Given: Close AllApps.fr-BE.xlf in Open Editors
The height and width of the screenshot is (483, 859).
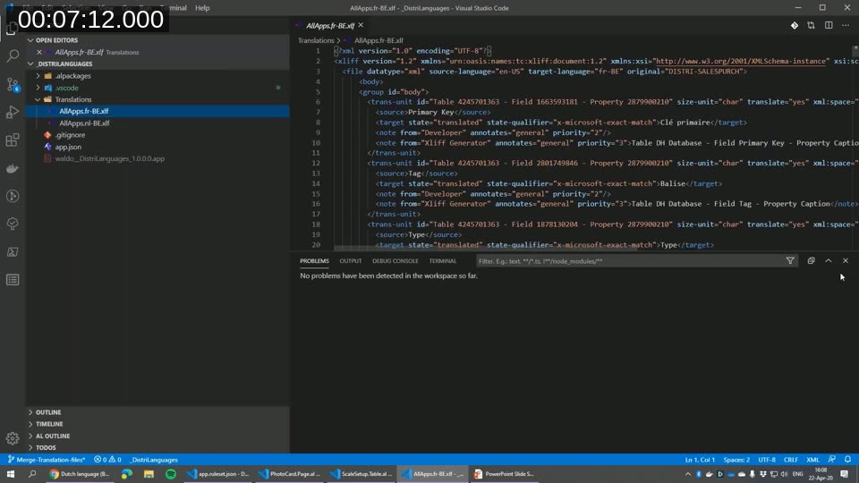Looking at the screenshot, I should point(38,52).
